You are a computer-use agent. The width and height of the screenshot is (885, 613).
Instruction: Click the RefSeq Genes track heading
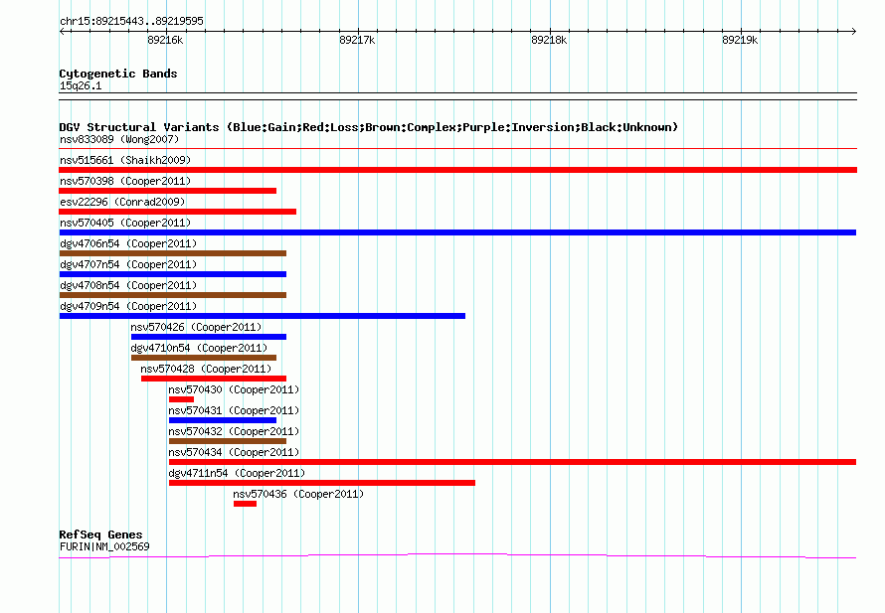click(x=100, y=535)
